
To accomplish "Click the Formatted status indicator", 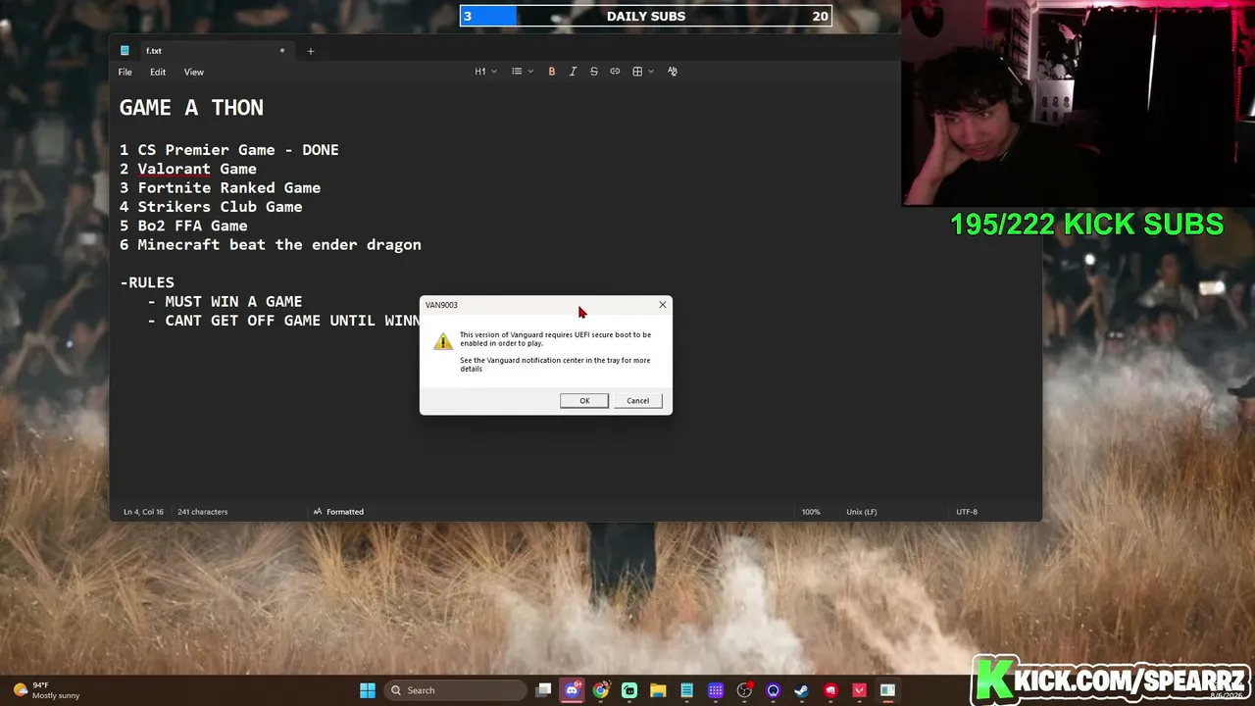I will click(338, 512).
